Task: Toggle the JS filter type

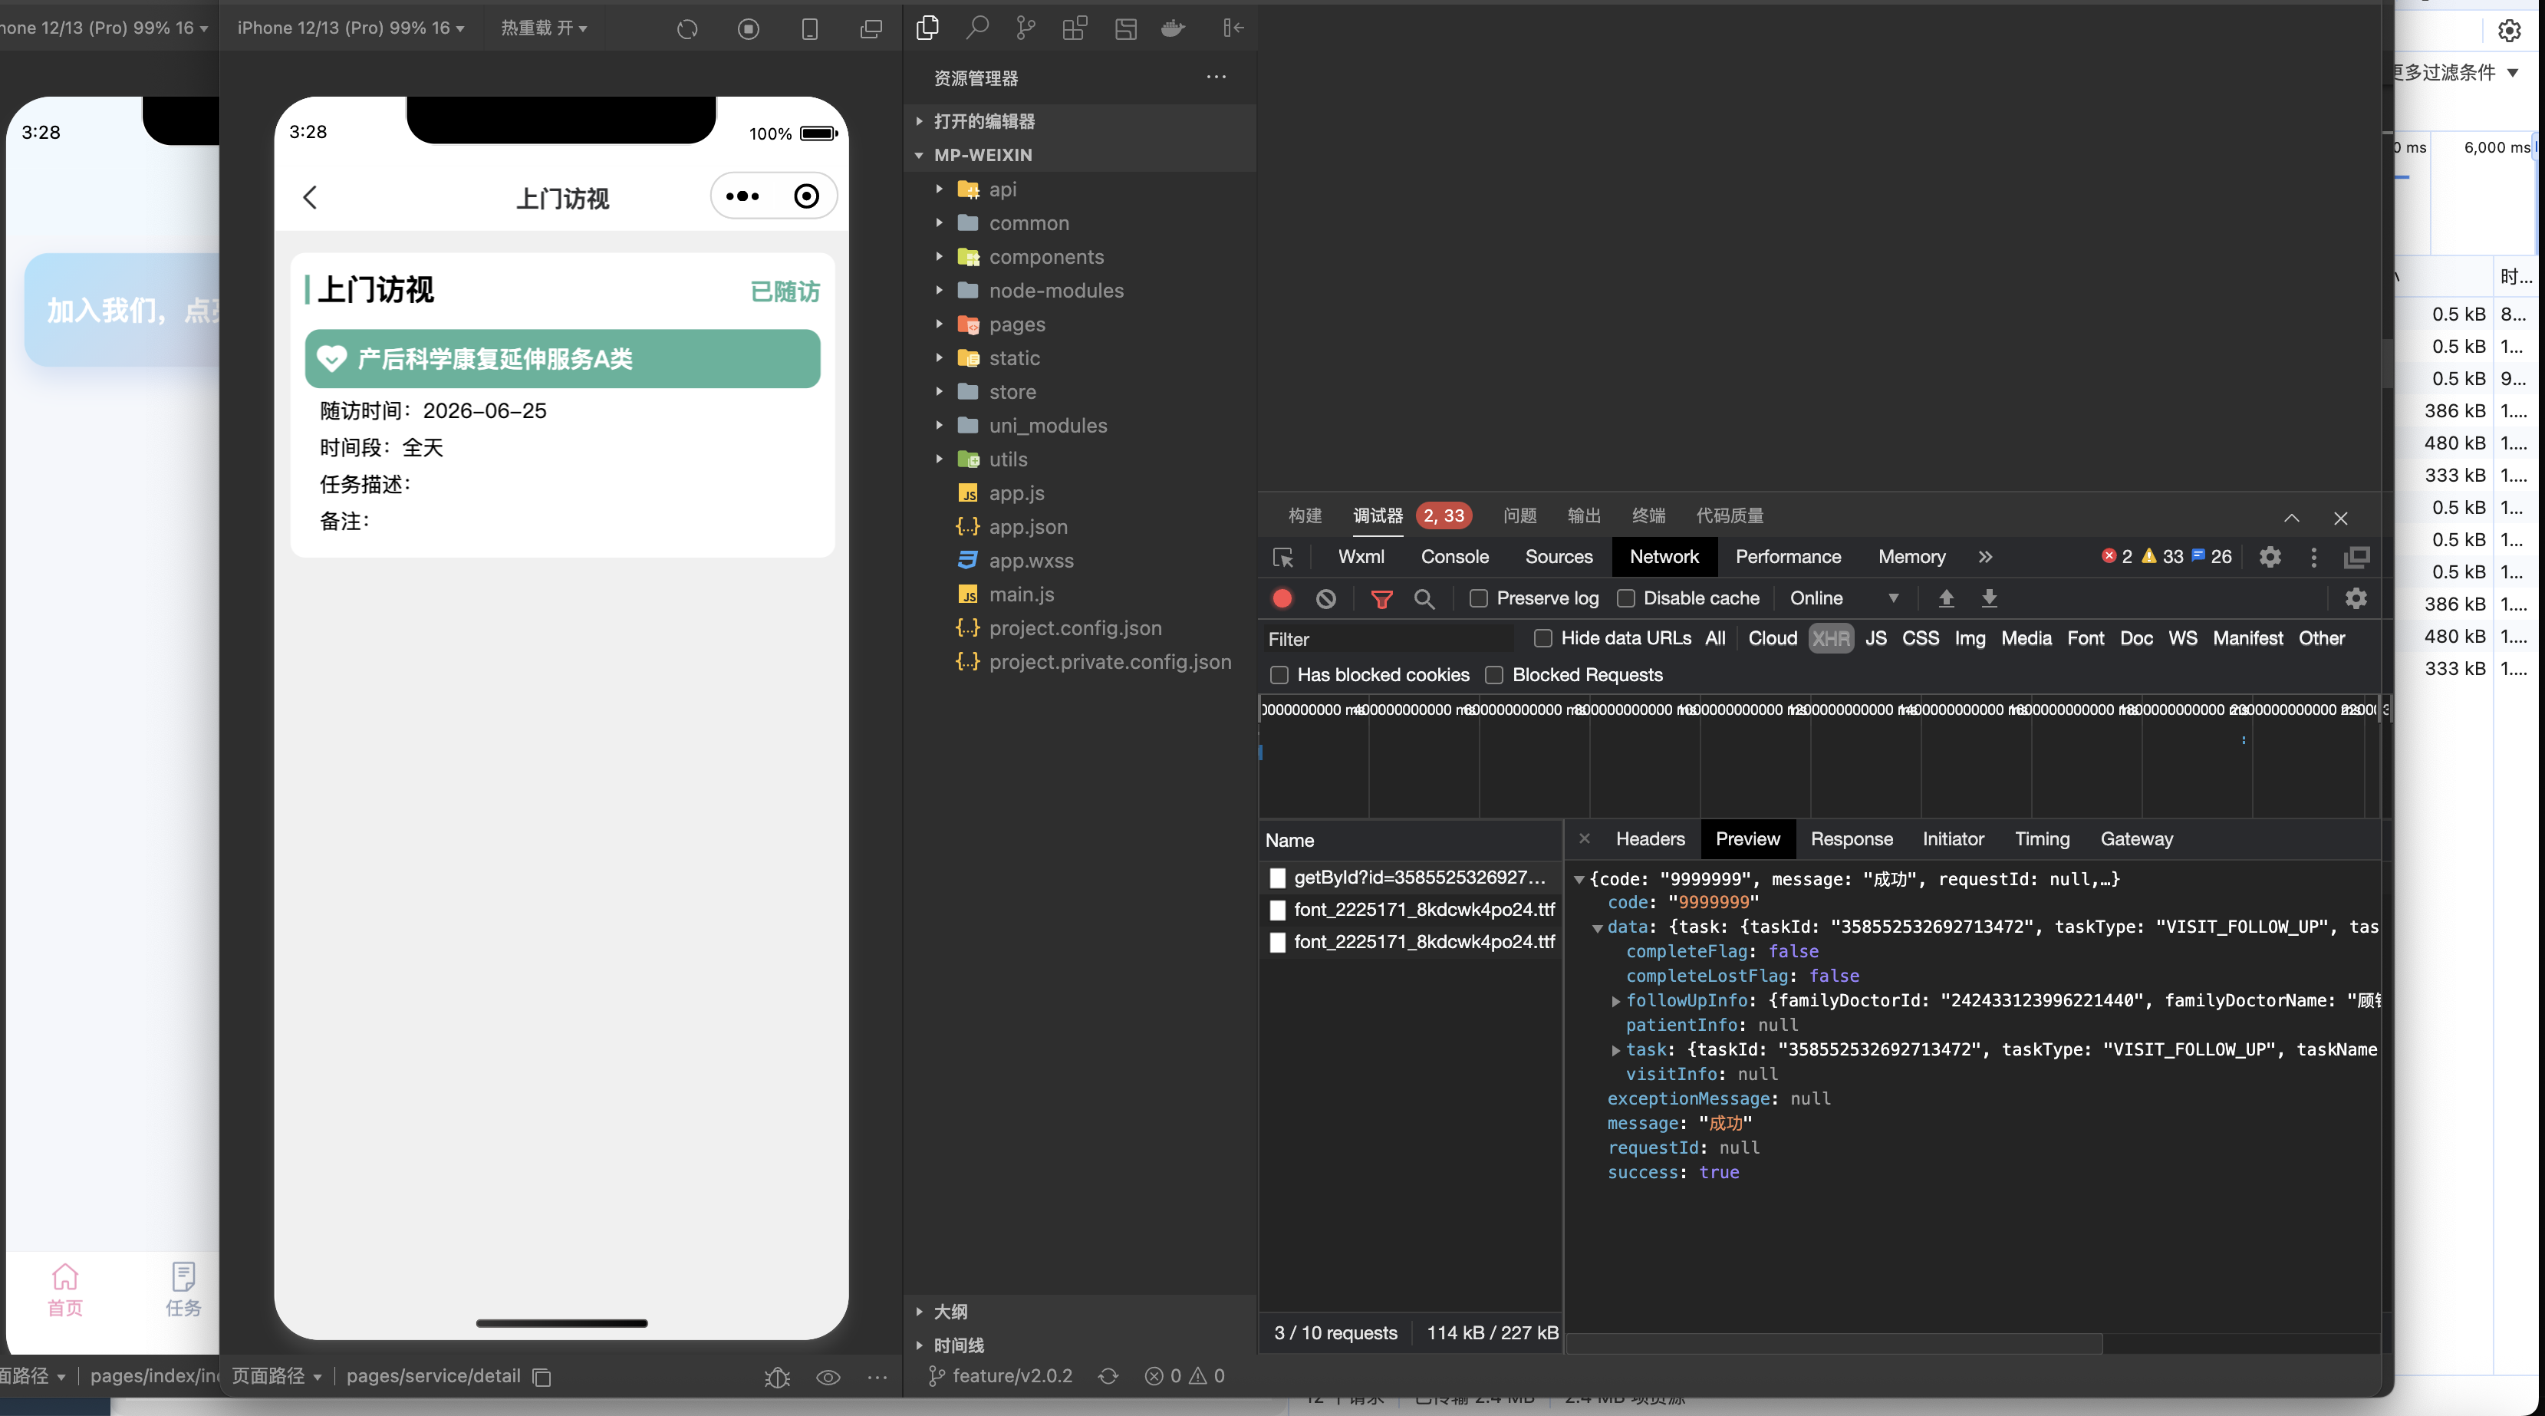Action: coord(1876,638)
